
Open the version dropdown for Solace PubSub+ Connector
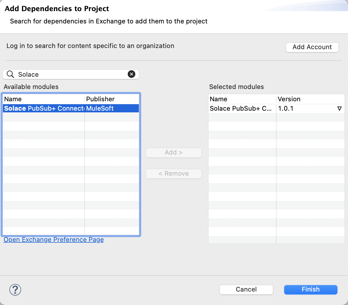(x=340, y=108)
